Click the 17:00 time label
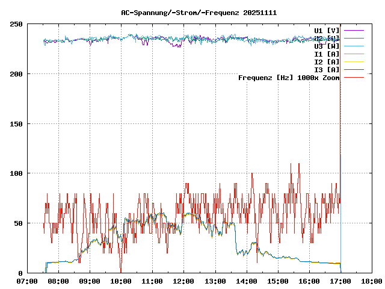Image resolution: width=385 pixels, height=289 pixels. coord(340,281)
